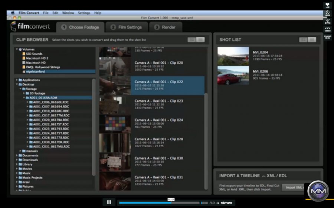Click the video progress bar
Viewport: 334px width, 208px height.
pyautogui.click(x=159, y=203)
